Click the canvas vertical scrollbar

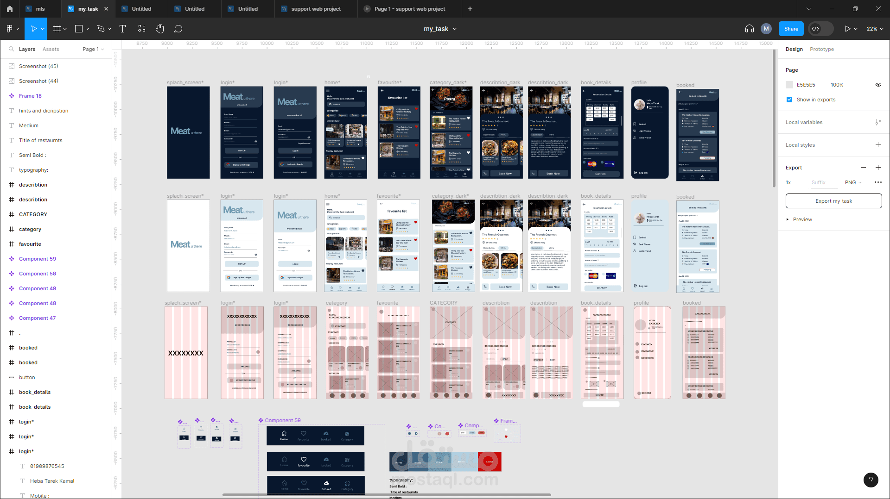774,119
